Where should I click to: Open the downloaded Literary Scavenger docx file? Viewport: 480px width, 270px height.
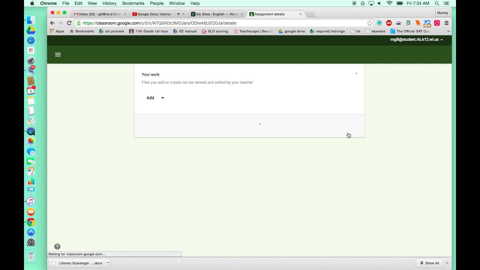(x=77, y=263)
